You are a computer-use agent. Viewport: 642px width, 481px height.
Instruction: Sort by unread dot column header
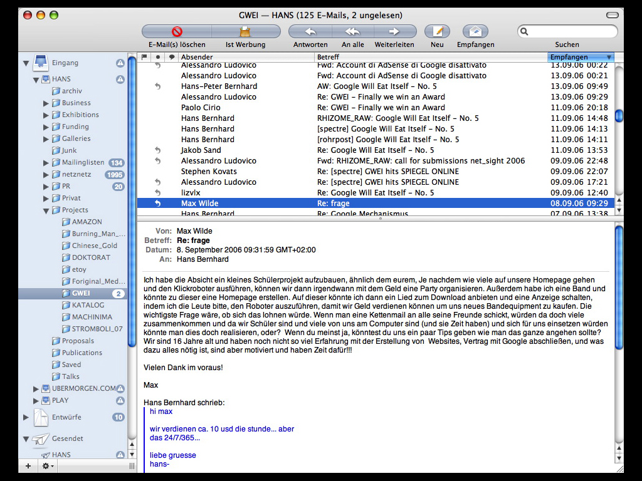coord(158,57)
